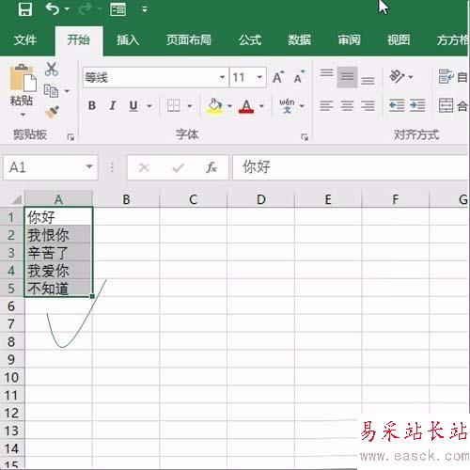
Task: Activate the Format Painter brush
Action: coord(52,112)
